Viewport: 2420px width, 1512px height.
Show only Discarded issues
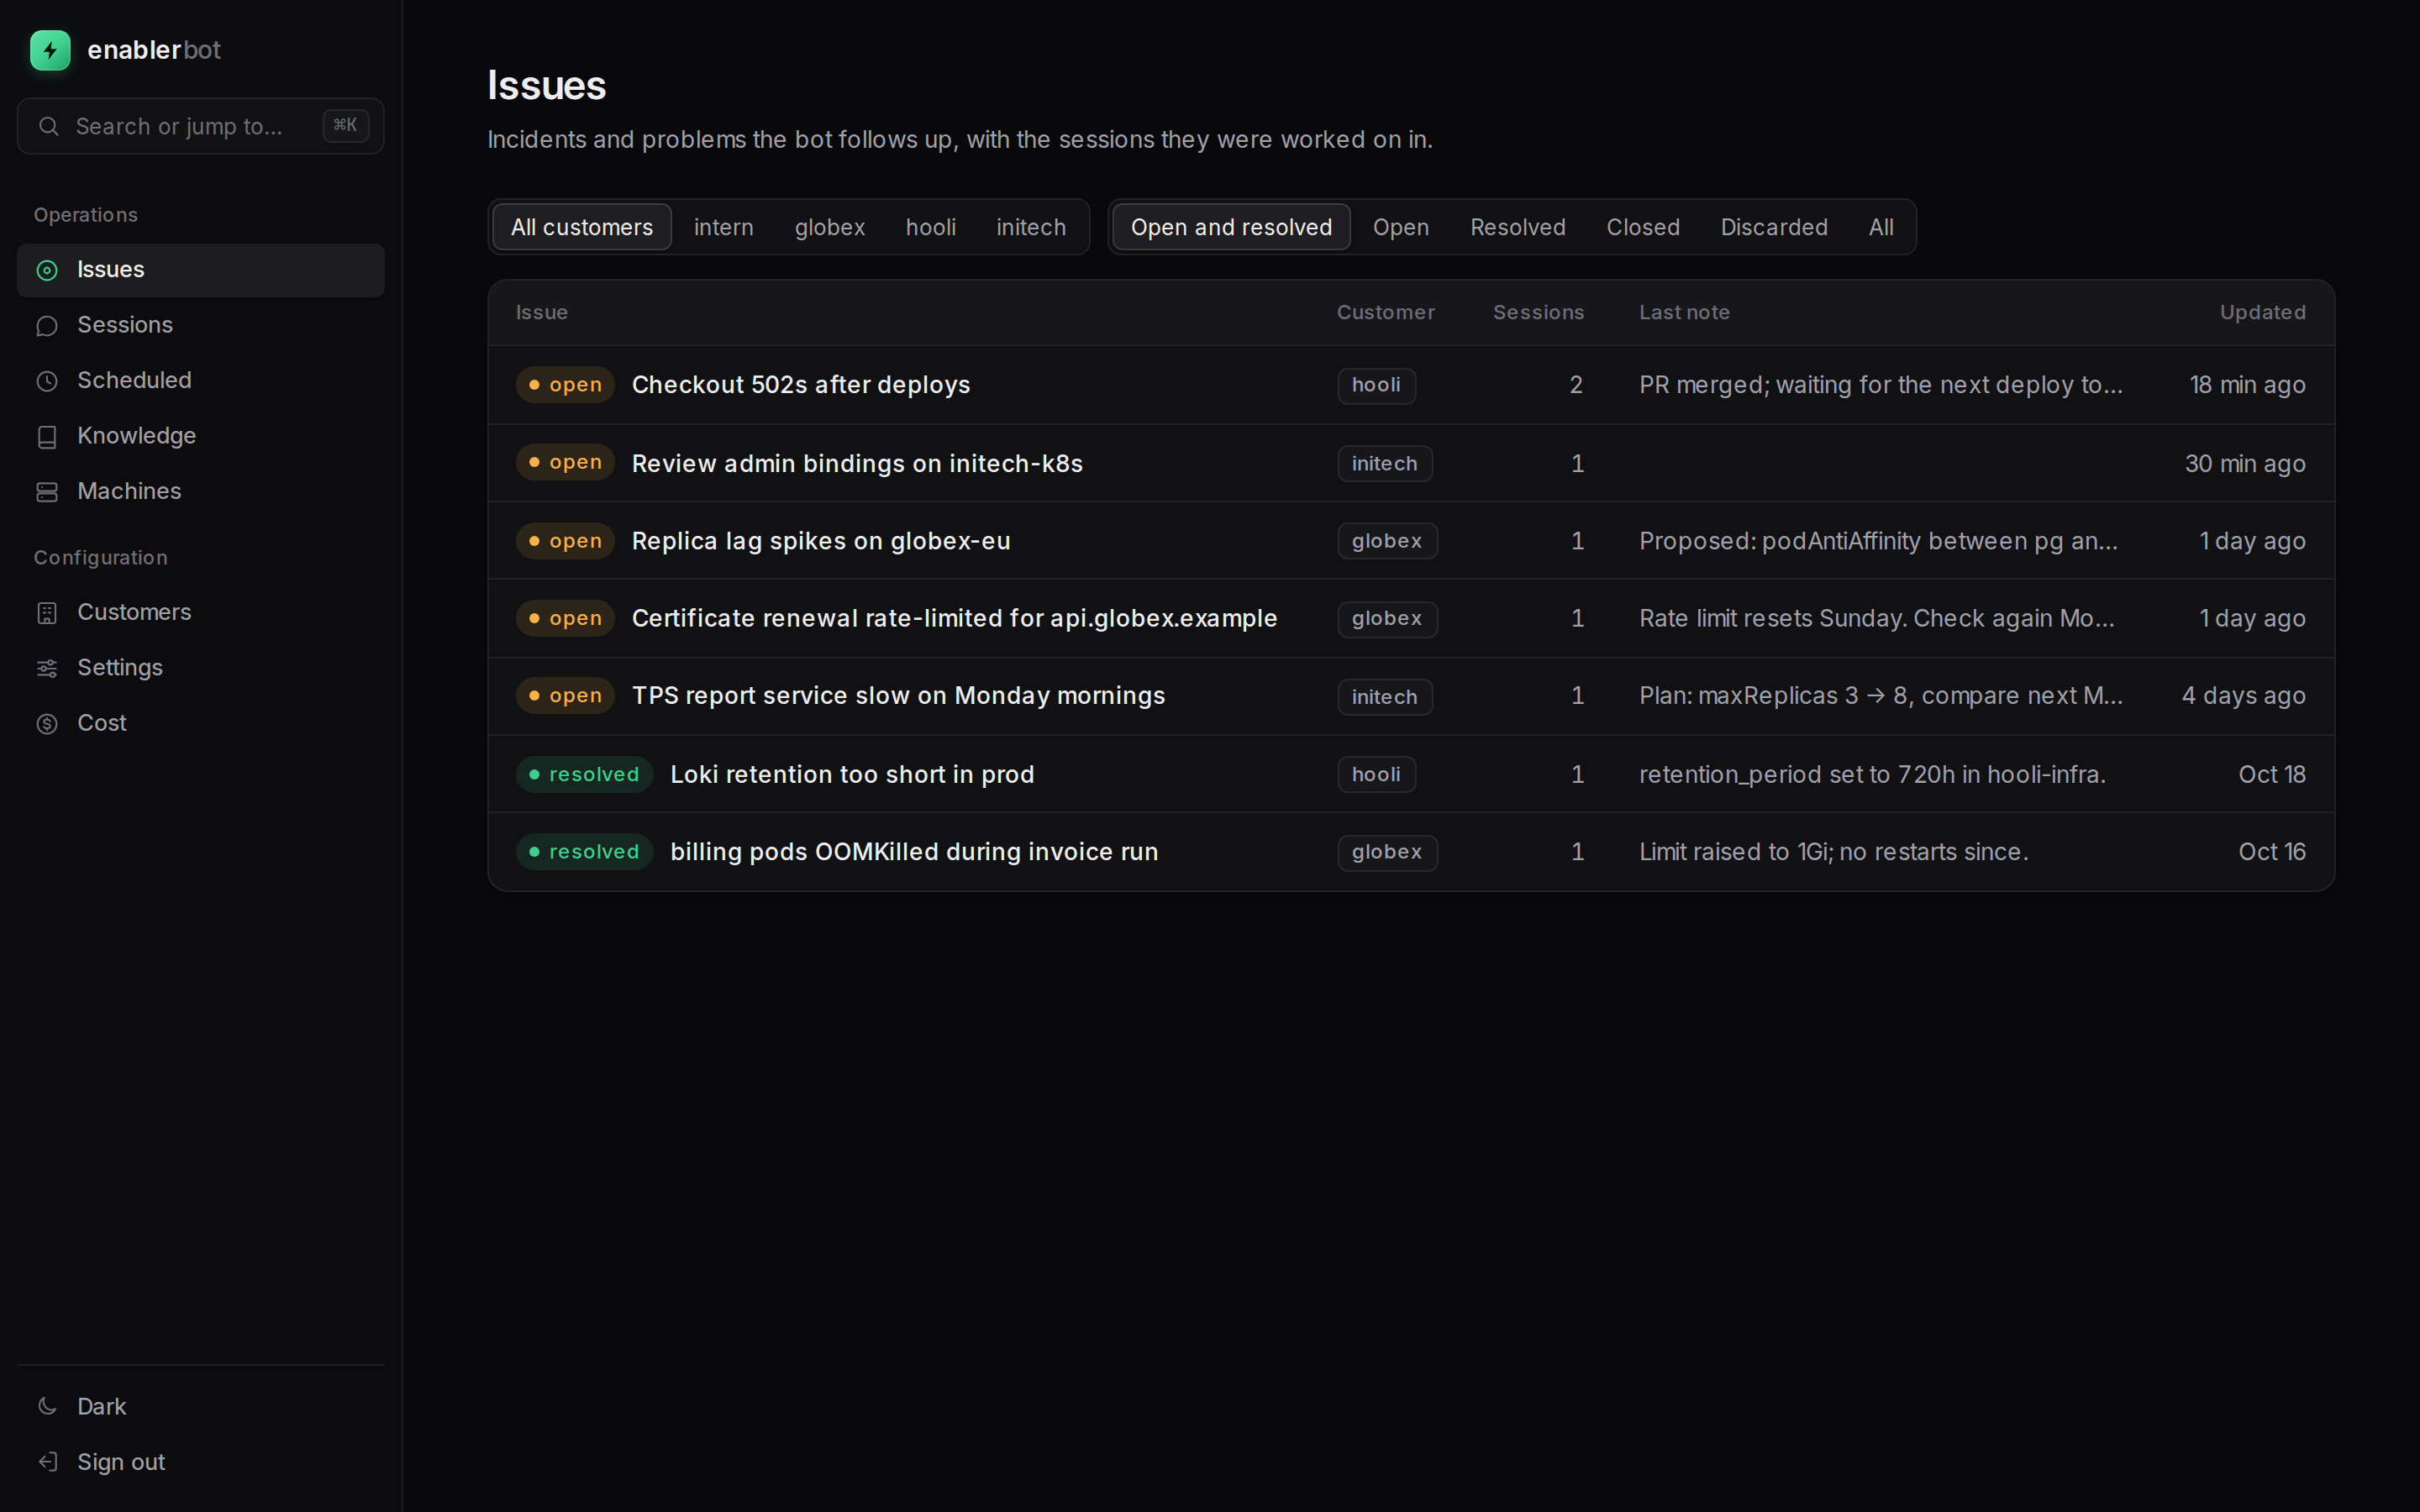[x=1773, y=227]
